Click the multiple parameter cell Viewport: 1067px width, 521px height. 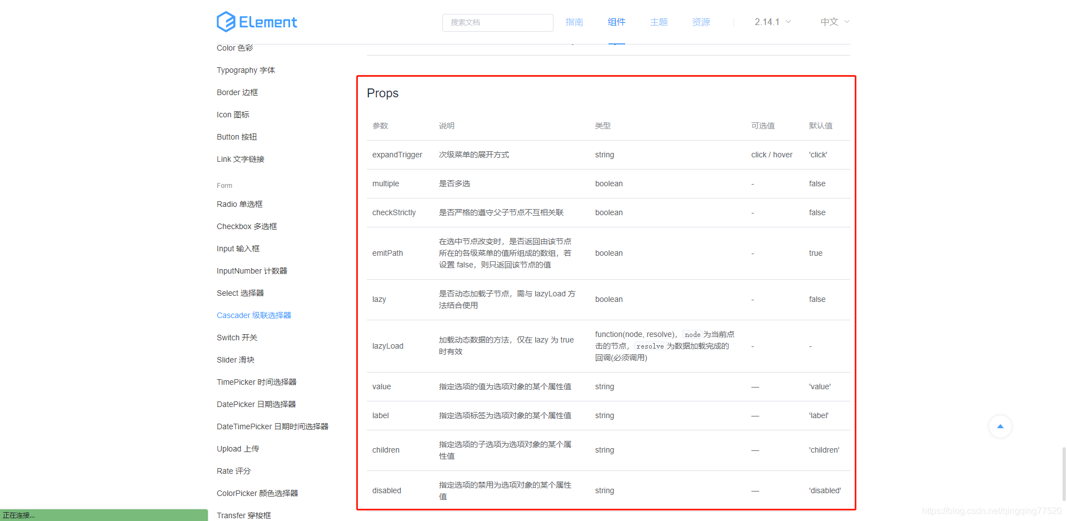386,183
